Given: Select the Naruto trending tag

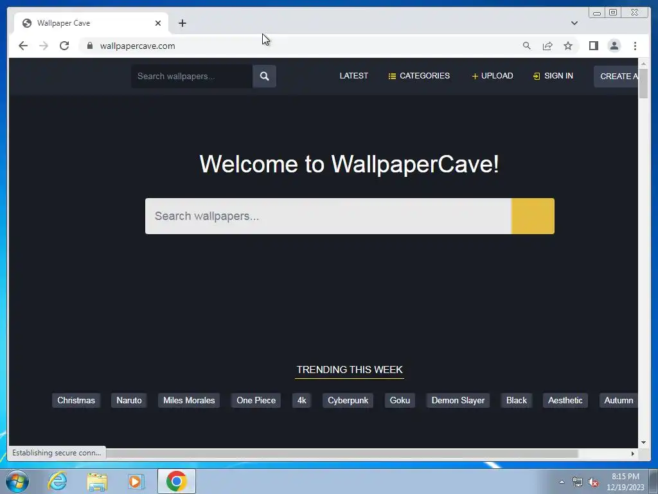Looking at the screenshot, I should coord(129,400).
